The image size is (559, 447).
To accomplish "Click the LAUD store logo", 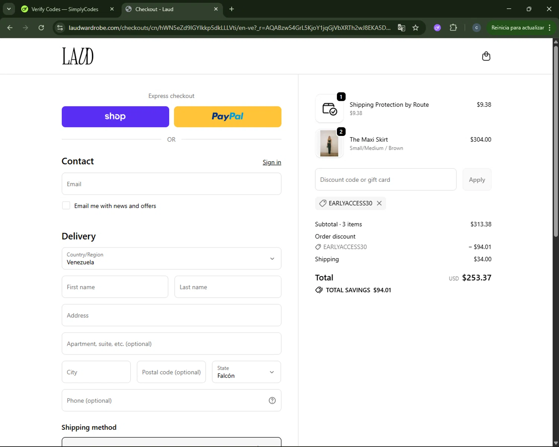I will click(x=78, y=56).
